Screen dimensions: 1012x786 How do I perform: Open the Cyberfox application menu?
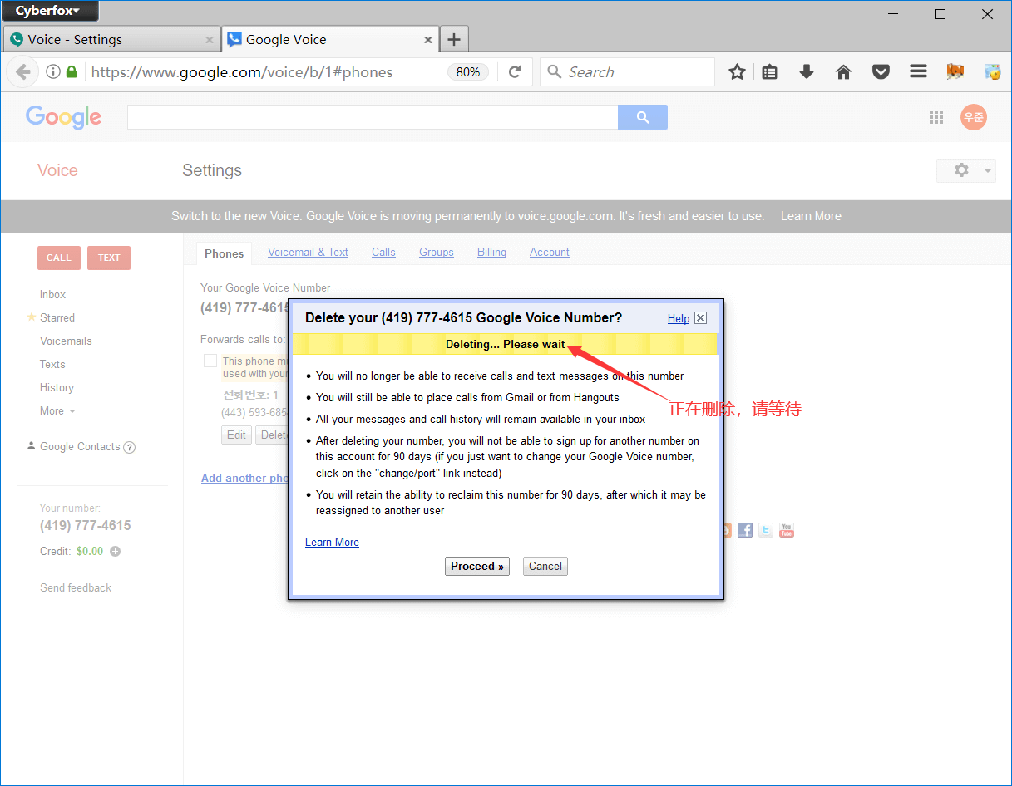pos(51,11)
